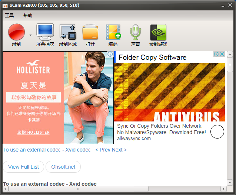Click the circular arrow button in ad
This screenshot has width=236, height=195.
click(x=217, y=132)
